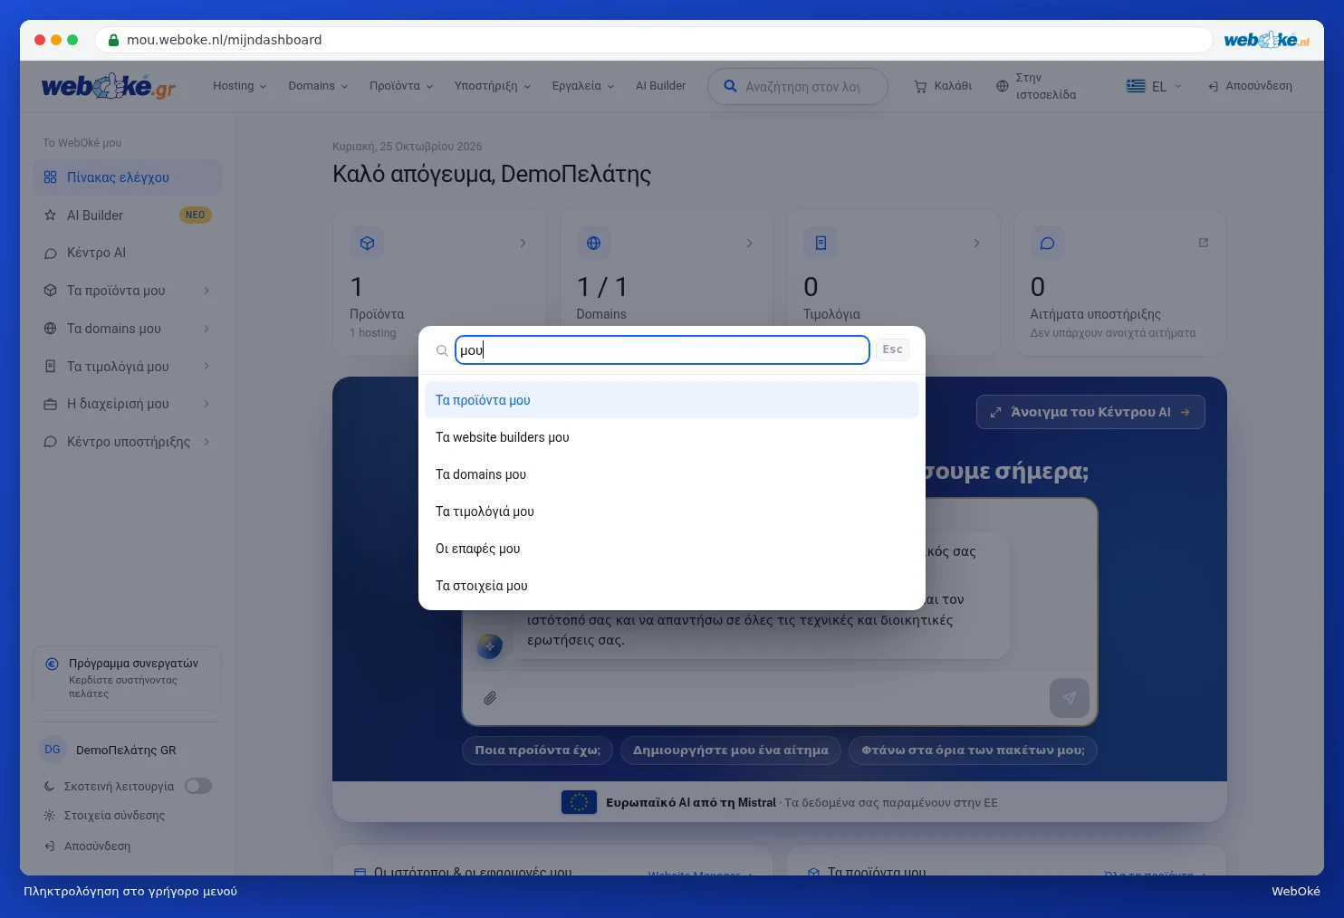The width and height of the screenshot is (1344, 918).
Task: Open external link icon on support card
Action: (1204, 243)
